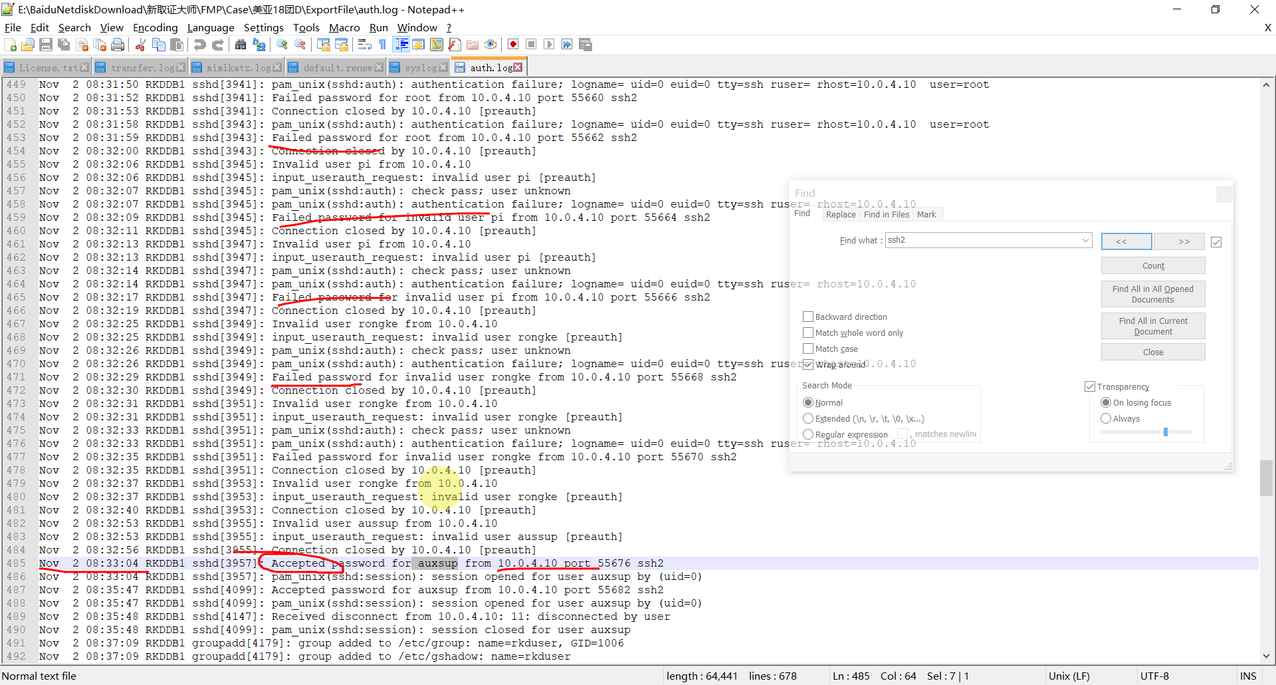Adjust the transparency slider handle
1276x685 pixels.
[x=1166, y=432]
